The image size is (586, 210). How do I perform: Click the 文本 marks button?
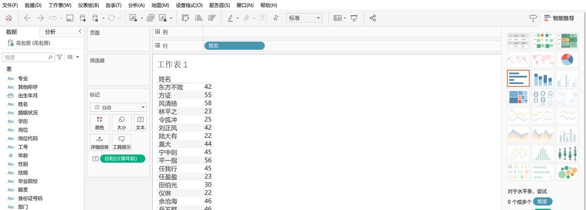tap(140, 123)
